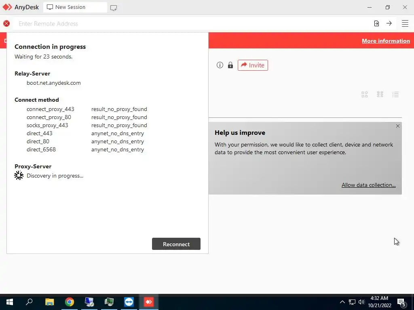The image size is (414, 310).
Task: Click the Invite button
Action: pyautogui.click(x=253, y=65)
